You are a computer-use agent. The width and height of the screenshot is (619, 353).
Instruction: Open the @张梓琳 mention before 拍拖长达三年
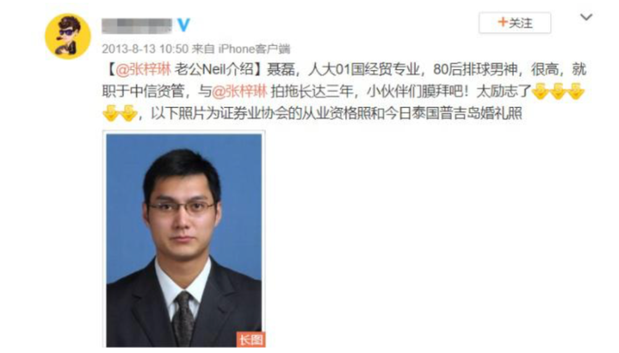[240, 92]
